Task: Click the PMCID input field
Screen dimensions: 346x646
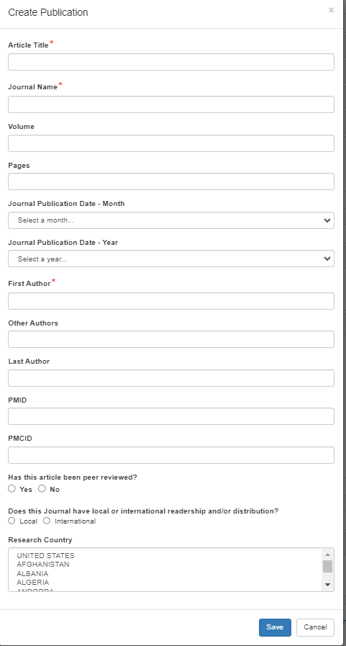Action: 171,455
